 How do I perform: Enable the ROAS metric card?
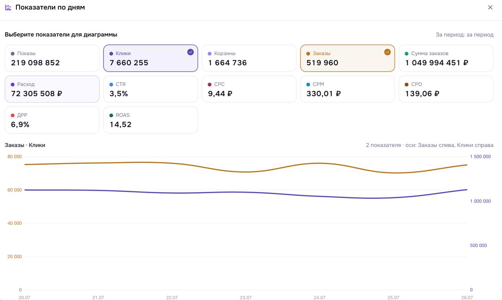151,120
